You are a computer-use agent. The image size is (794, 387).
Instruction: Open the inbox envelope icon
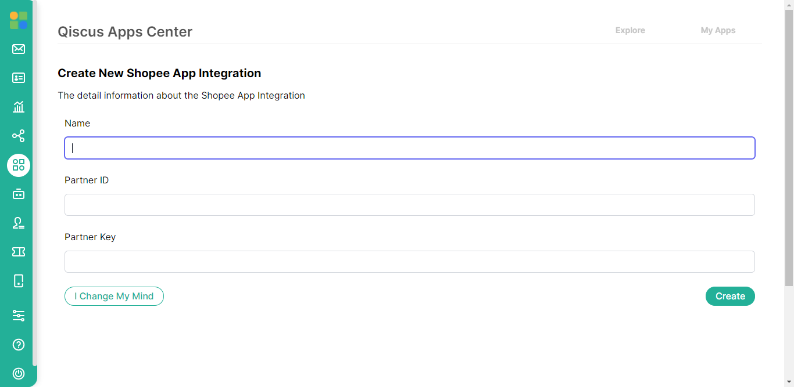(19, 49)
